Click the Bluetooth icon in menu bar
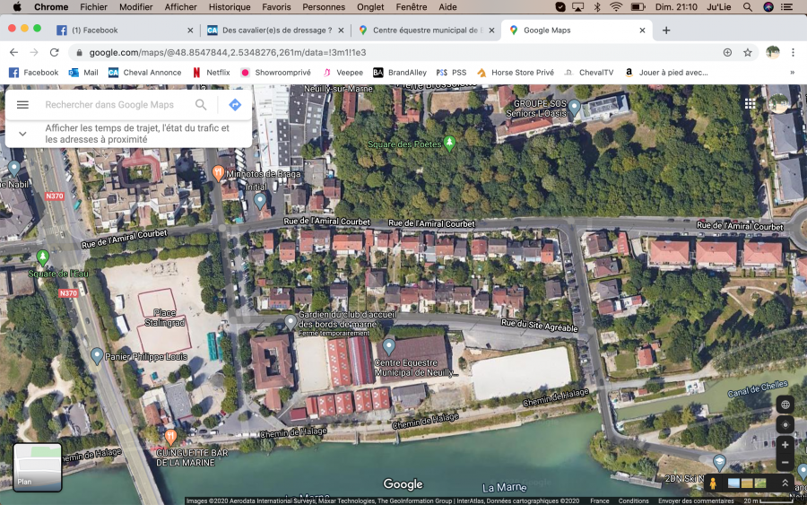Screen dimensions: 807x505 (597, 7)
